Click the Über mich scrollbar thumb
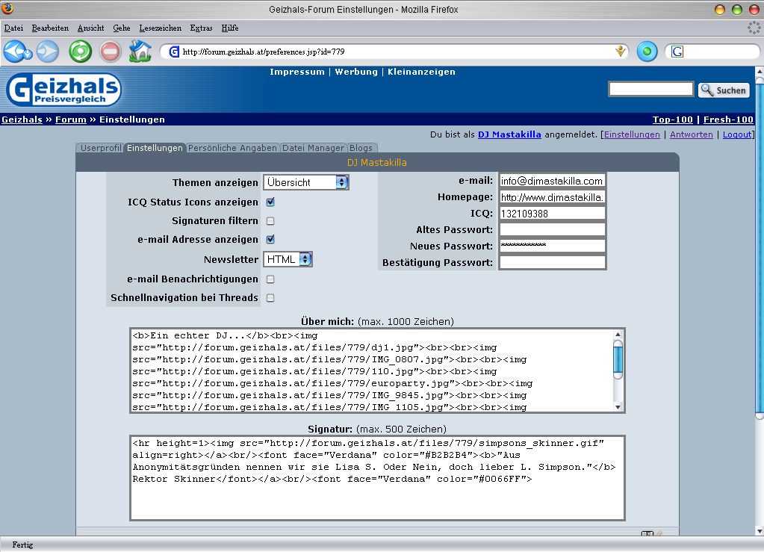Screen dimensions: 764x552 click(x=618, y=359)
